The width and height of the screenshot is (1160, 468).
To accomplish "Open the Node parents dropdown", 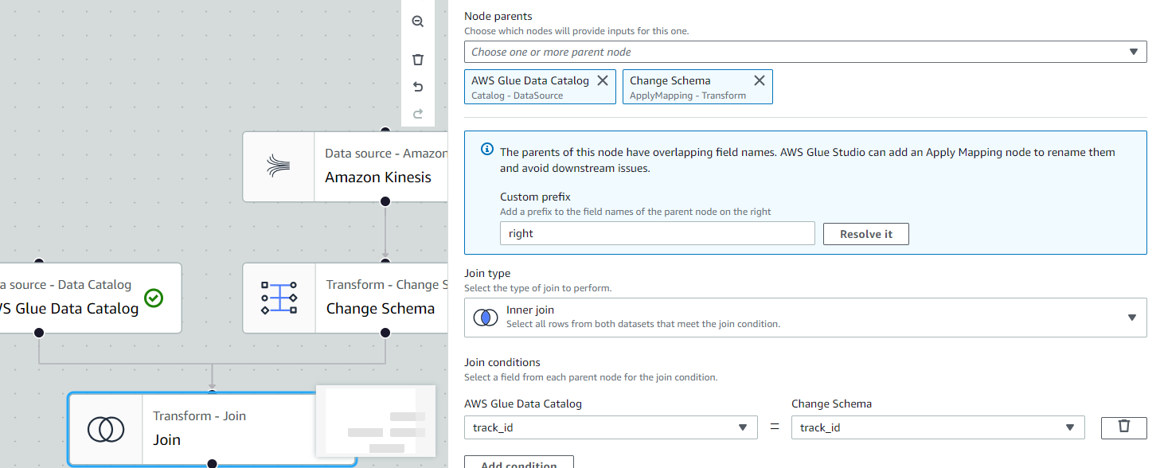I will tap(806, 52).
